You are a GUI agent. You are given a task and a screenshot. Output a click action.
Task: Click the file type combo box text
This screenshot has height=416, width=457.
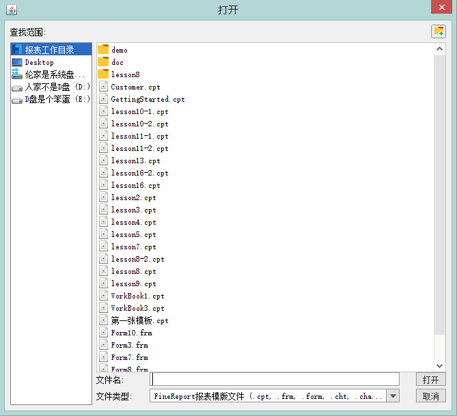pos(268,396)
